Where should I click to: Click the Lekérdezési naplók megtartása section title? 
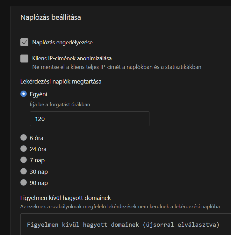61,82
